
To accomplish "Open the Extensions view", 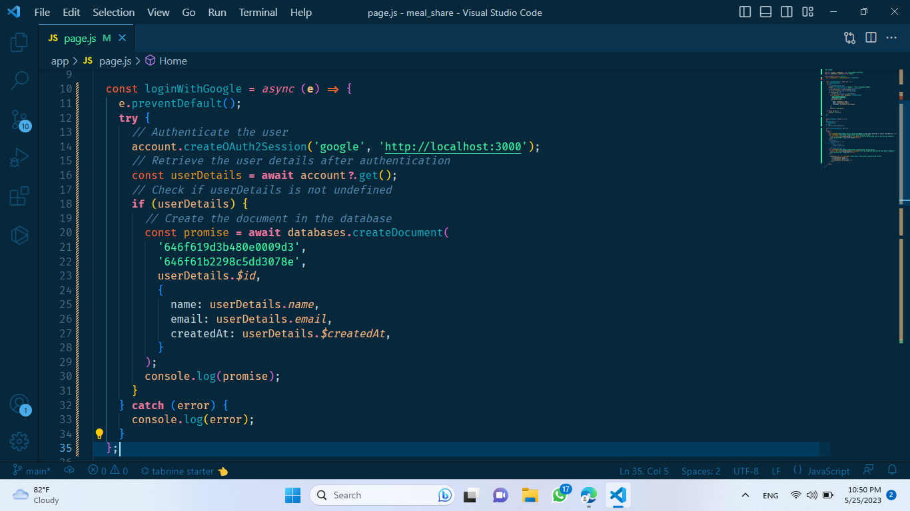I will point(19,196).
